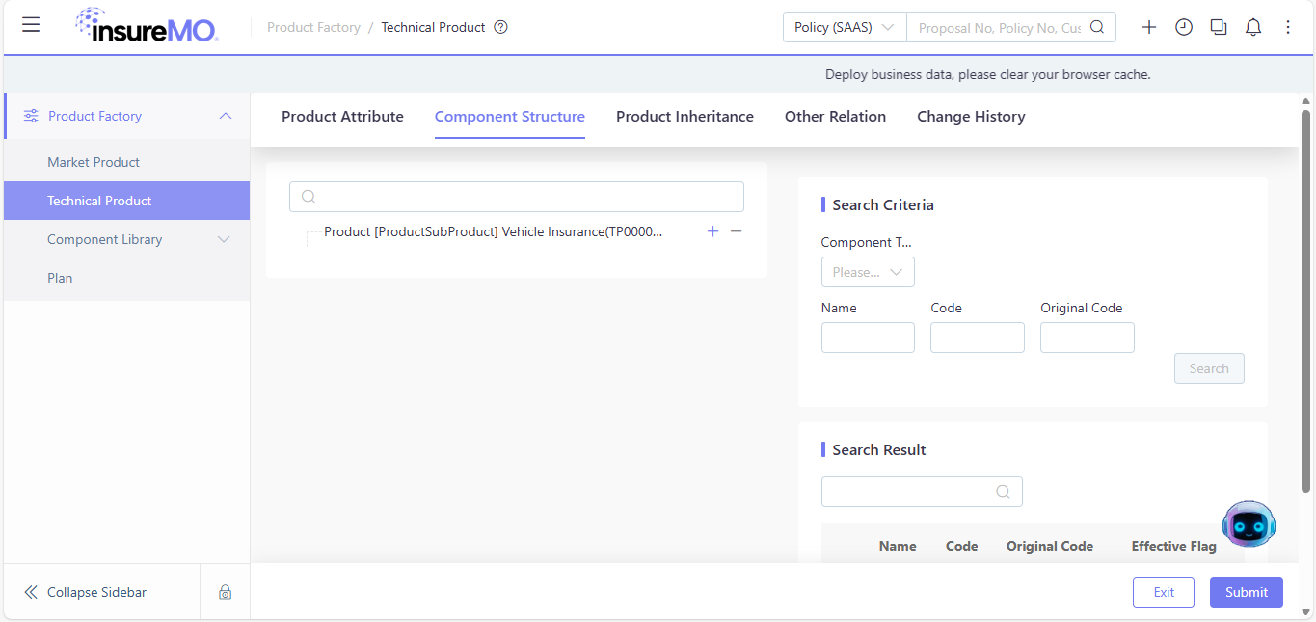
Task: Open the Product Inheritance tab
Action: tap(685, 117)
